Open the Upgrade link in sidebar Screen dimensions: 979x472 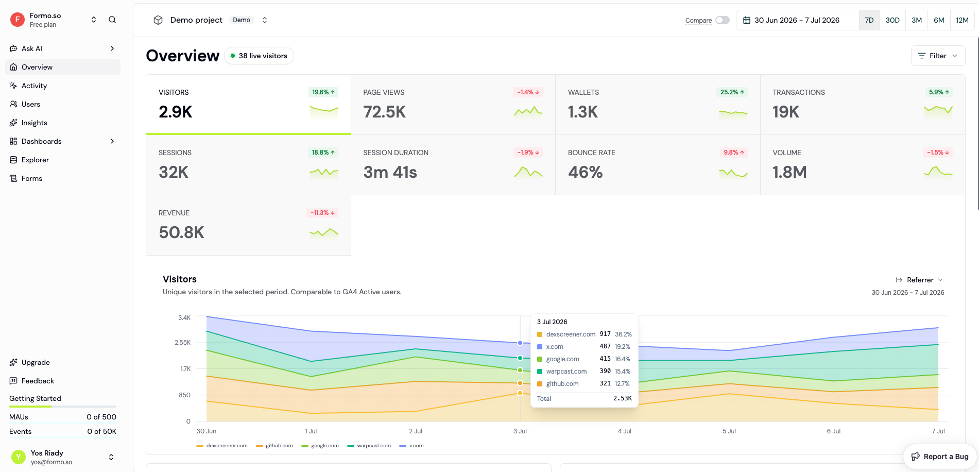63,362
